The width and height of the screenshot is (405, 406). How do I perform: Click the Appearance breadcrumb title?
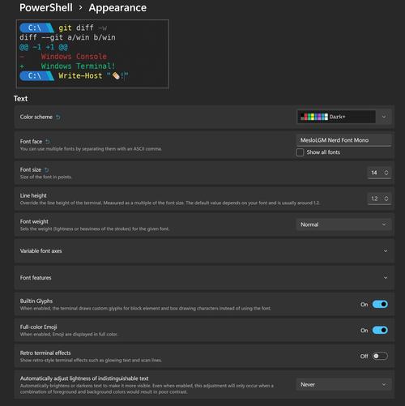117,7
